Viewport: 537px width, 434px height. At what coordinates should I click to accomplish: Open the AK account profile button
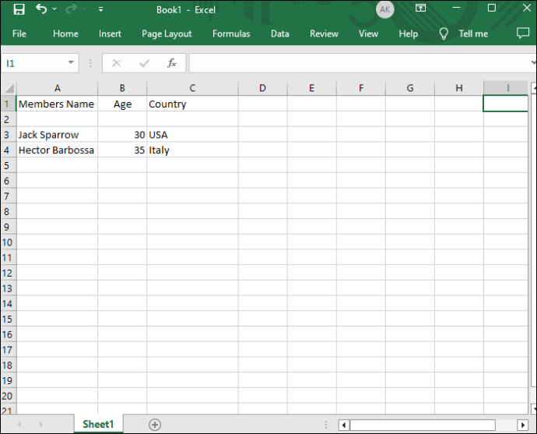click(385, 9)
